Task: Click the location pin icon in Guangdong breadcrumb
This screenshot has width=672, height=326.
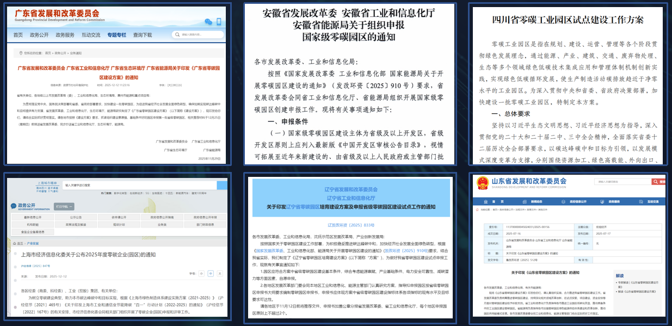Action: point(20,53)
